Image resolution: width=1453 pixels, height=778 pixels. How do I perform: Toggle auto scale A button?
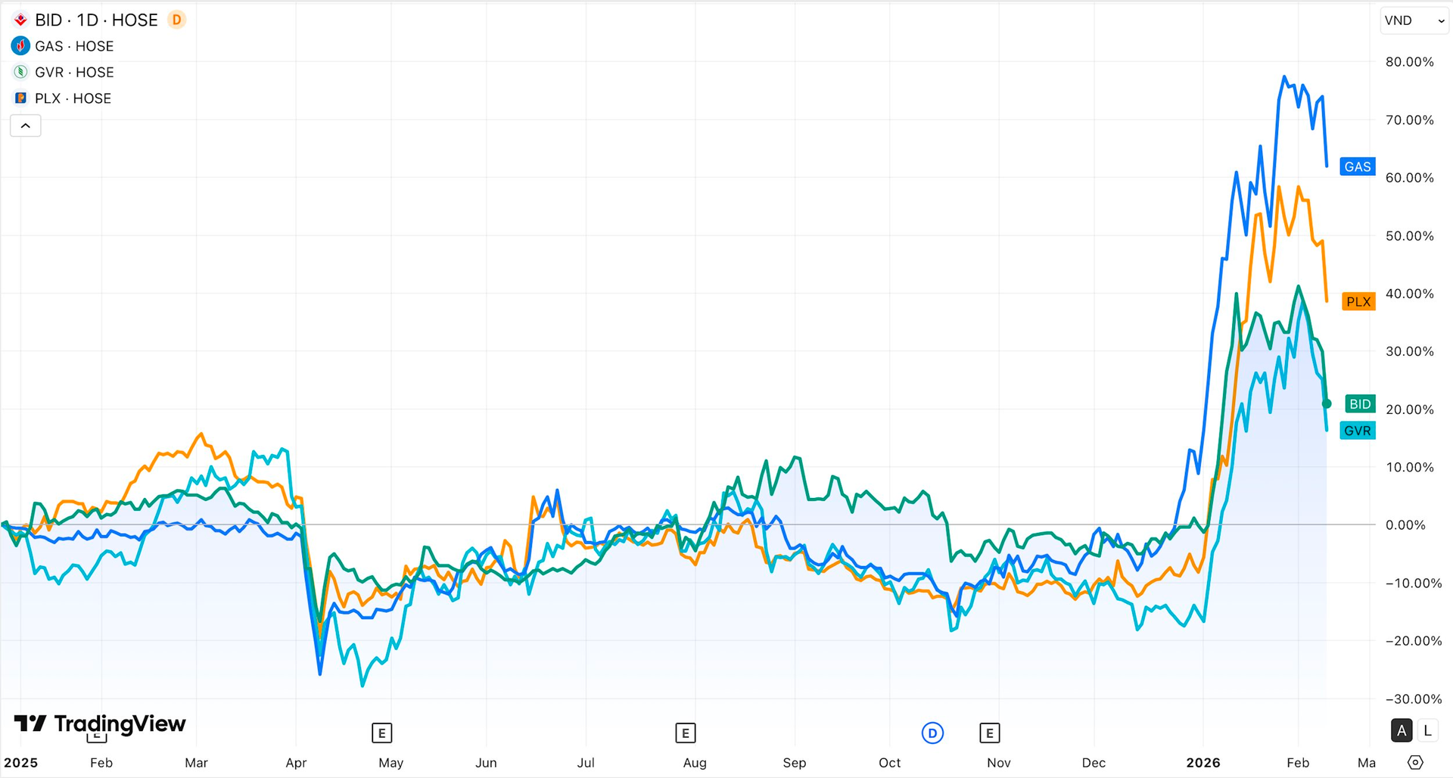click(x=1402, y=730)
